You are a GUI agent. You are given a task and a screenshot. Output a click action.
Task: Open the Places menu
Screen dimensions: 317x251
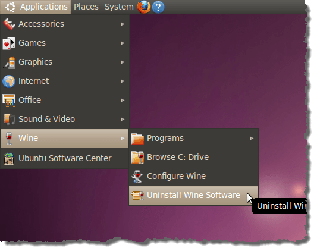tap(86, 7)
